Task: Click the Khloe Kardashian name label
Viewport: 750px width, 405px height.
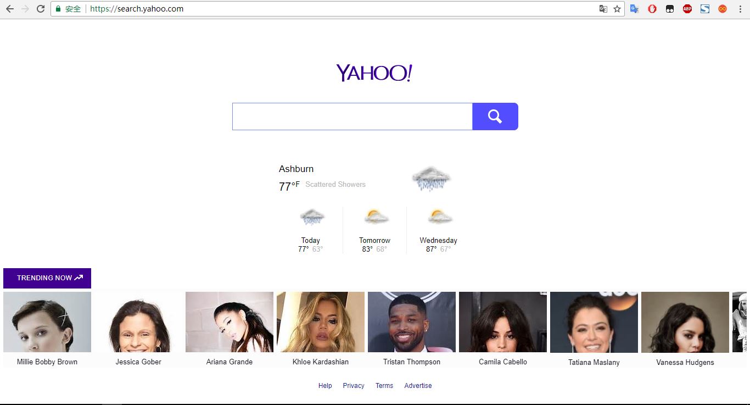Action: click(x=321, y=362)
